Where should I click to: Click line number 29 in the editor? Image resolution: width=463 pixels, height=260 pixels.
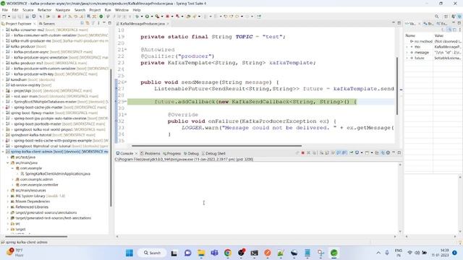click(x=121, y=102)
